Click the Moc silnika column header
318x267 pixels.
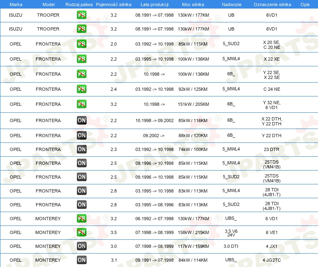[193, 4]
